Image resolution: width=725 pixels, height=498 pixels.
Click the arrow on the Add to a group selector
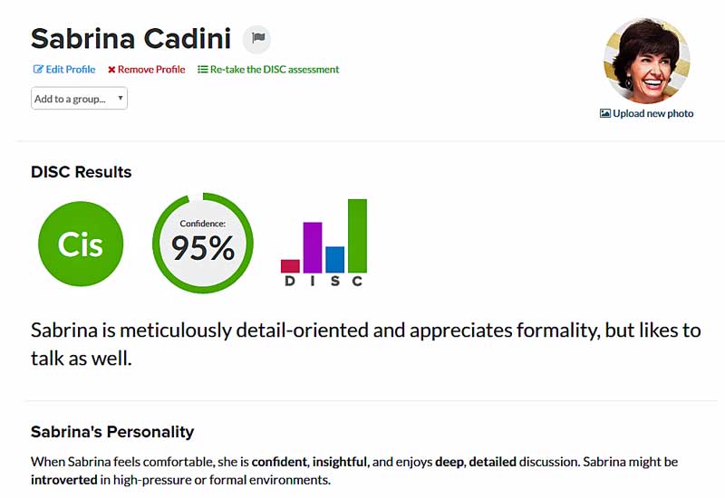[x=121, y=98]
